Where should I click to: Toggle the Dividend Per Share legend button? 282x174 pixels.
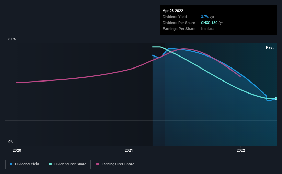click(x=68, y=164)
